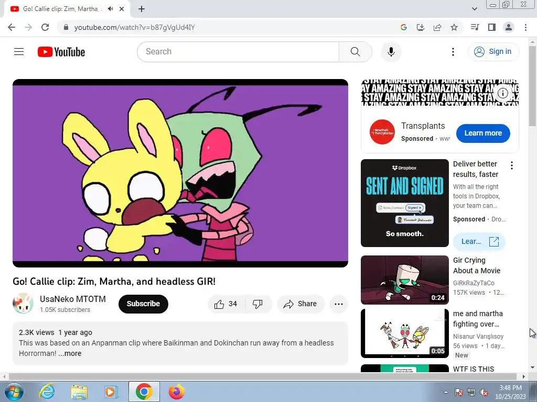Viewport: 537px width, 402px height.
Task: Open Gir Crying About a Movie thumbnail
Action: pos(404,280)
